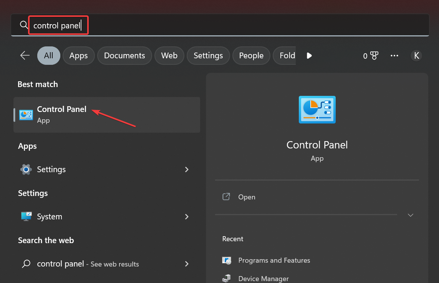Screen dimensions: 439x283
Task: Click the Open external-link icon
Action: (x=226, y=197)
